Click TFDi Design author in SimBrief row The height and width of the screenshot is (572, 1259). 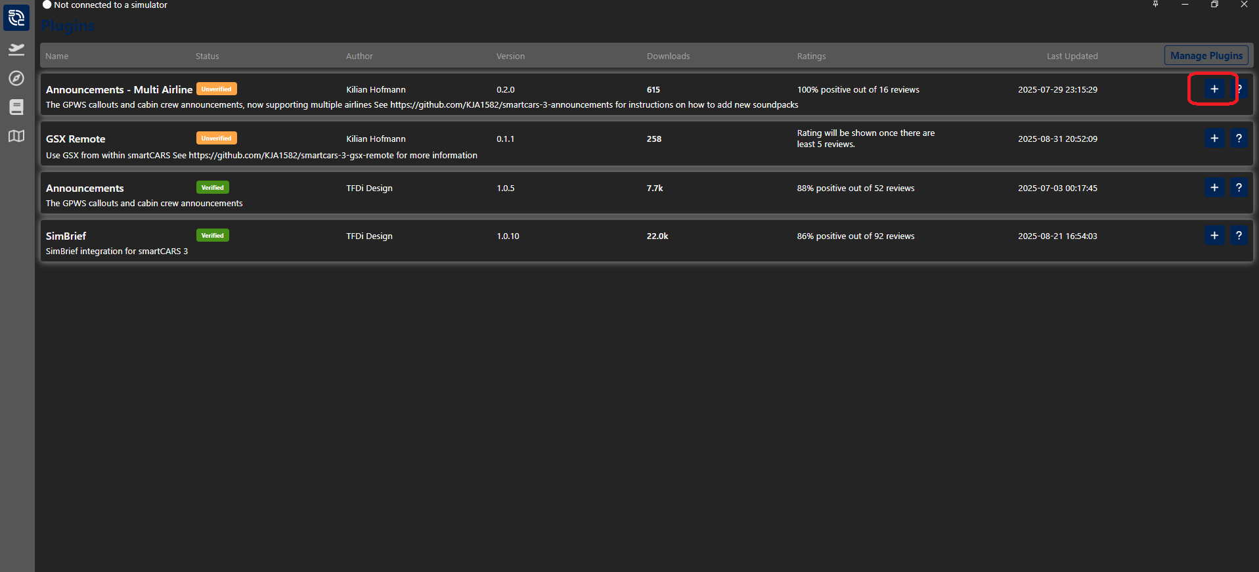[x=369, y=236]
